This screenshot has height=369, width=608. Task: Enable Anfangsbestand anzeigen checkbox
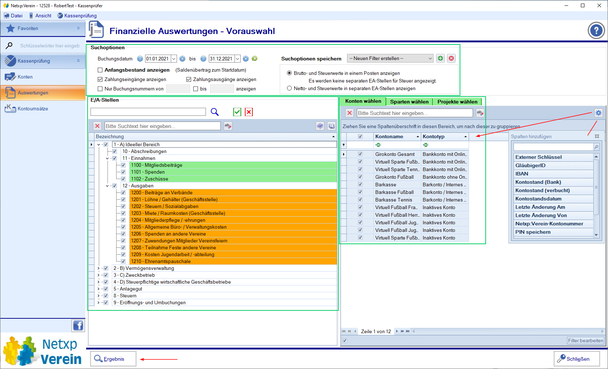(x=100, y=70)
